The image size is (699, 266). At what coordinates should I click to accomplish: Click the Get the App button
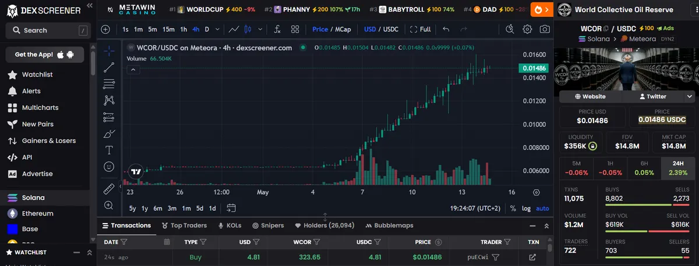(x=45, y=55)
